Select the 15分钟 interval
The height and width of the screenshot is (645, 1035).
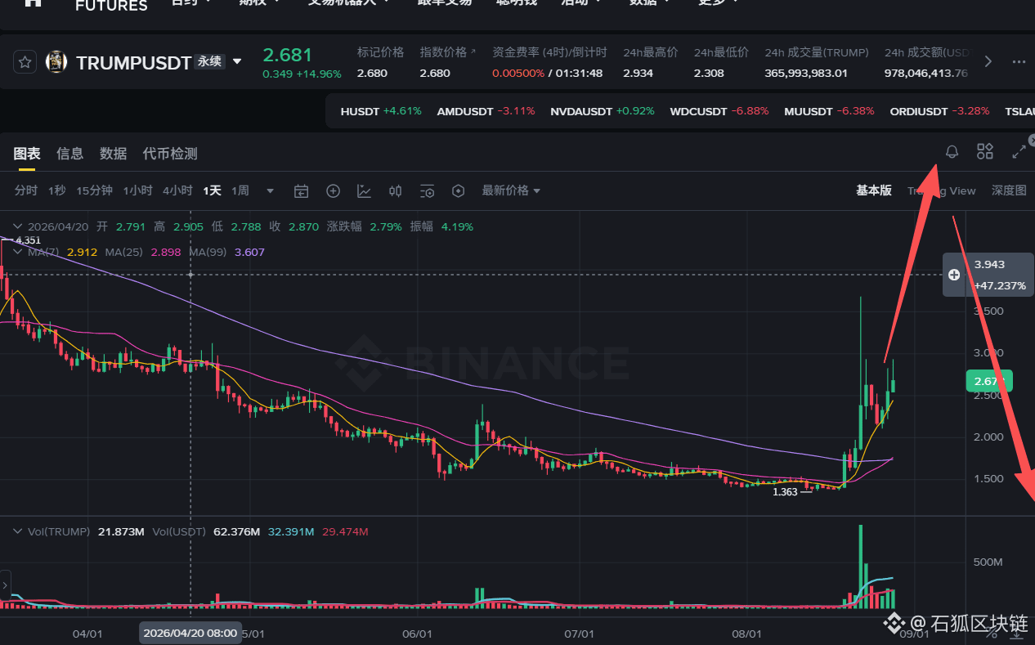pyautogui.click(x=95, y=190)
